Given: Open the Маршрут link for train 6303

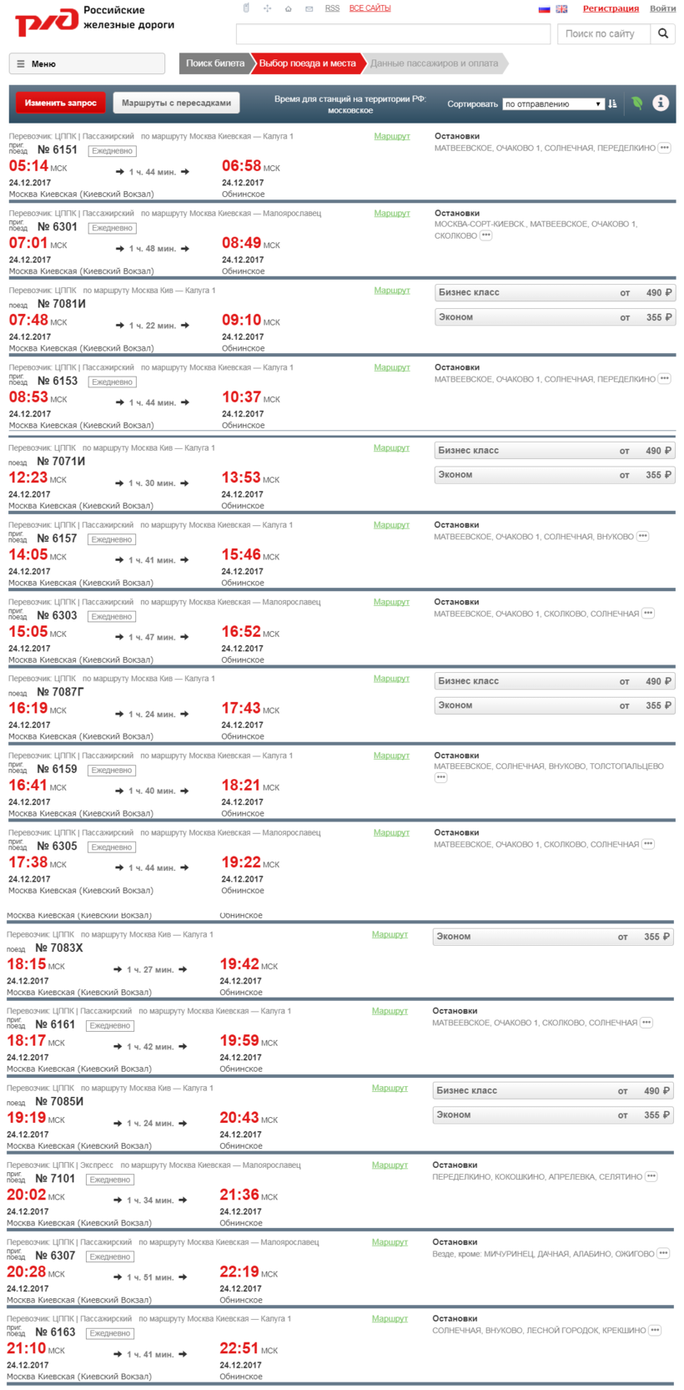Looking at the screenshot, I should click(391, 602).
